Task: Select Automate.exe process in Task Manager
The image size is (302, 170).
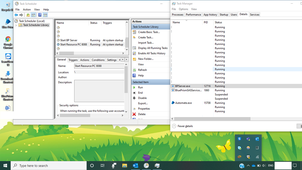Action: tap(183, 103)
